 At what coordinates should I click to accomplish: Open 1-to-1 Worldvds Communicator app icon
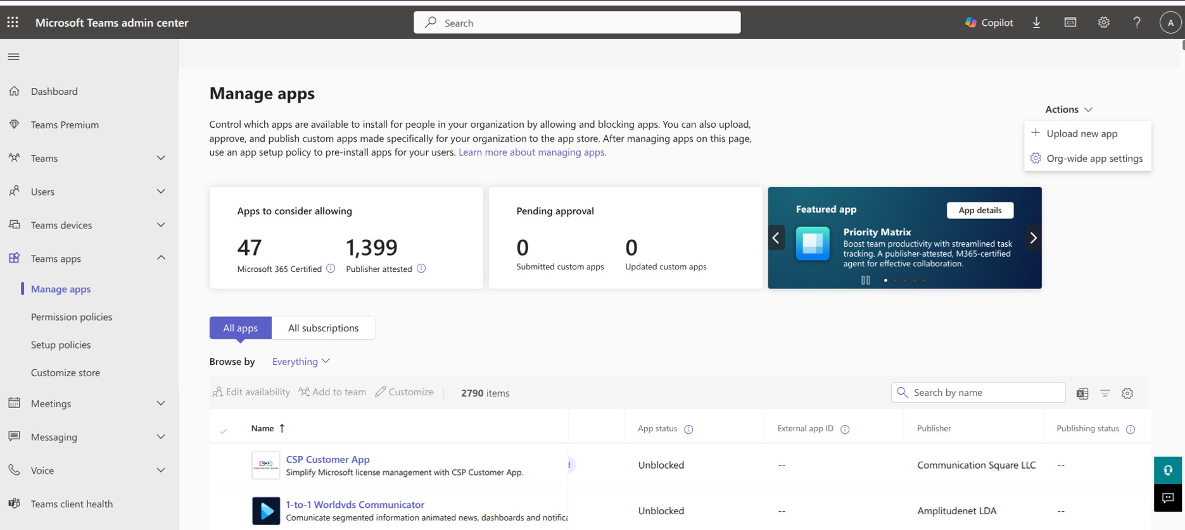pyautogui.click(x=266, y=511)
